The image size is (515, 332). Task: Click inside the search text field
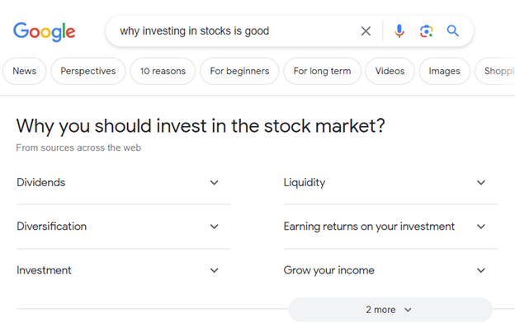[231, 31]
